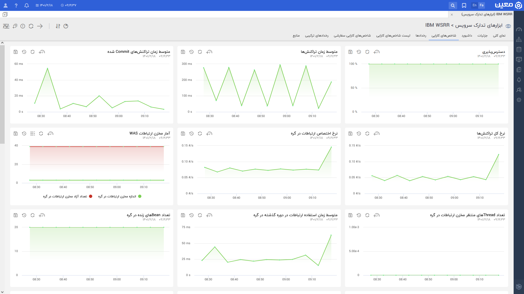Open history for the نرخ اختصاص ارتباطات chart

tap(191, 133)
